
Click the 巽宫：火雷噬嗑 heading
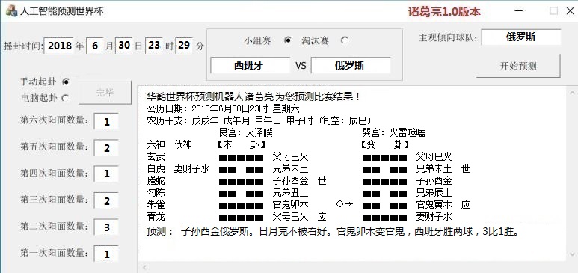pos(394,132)
